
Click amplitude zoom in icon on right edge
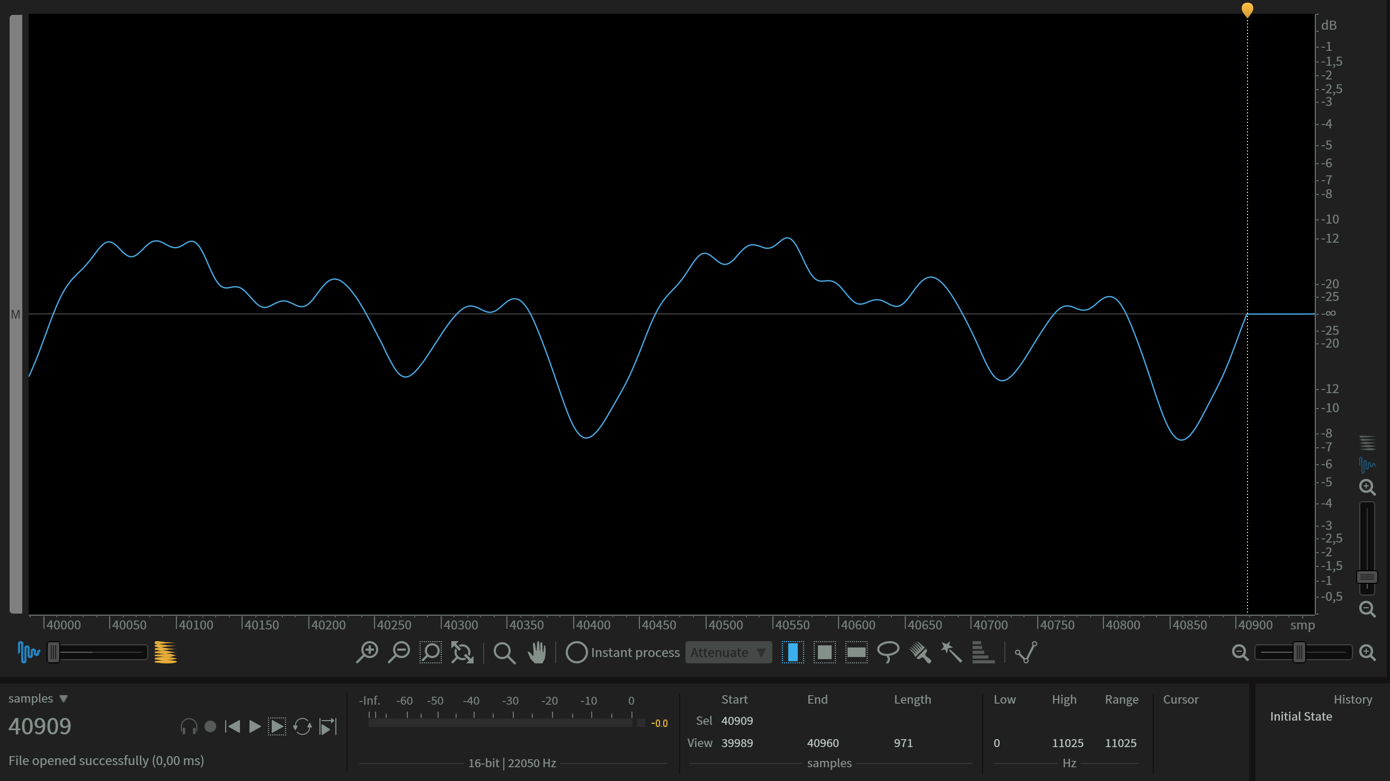click(x=1367, y=487)
